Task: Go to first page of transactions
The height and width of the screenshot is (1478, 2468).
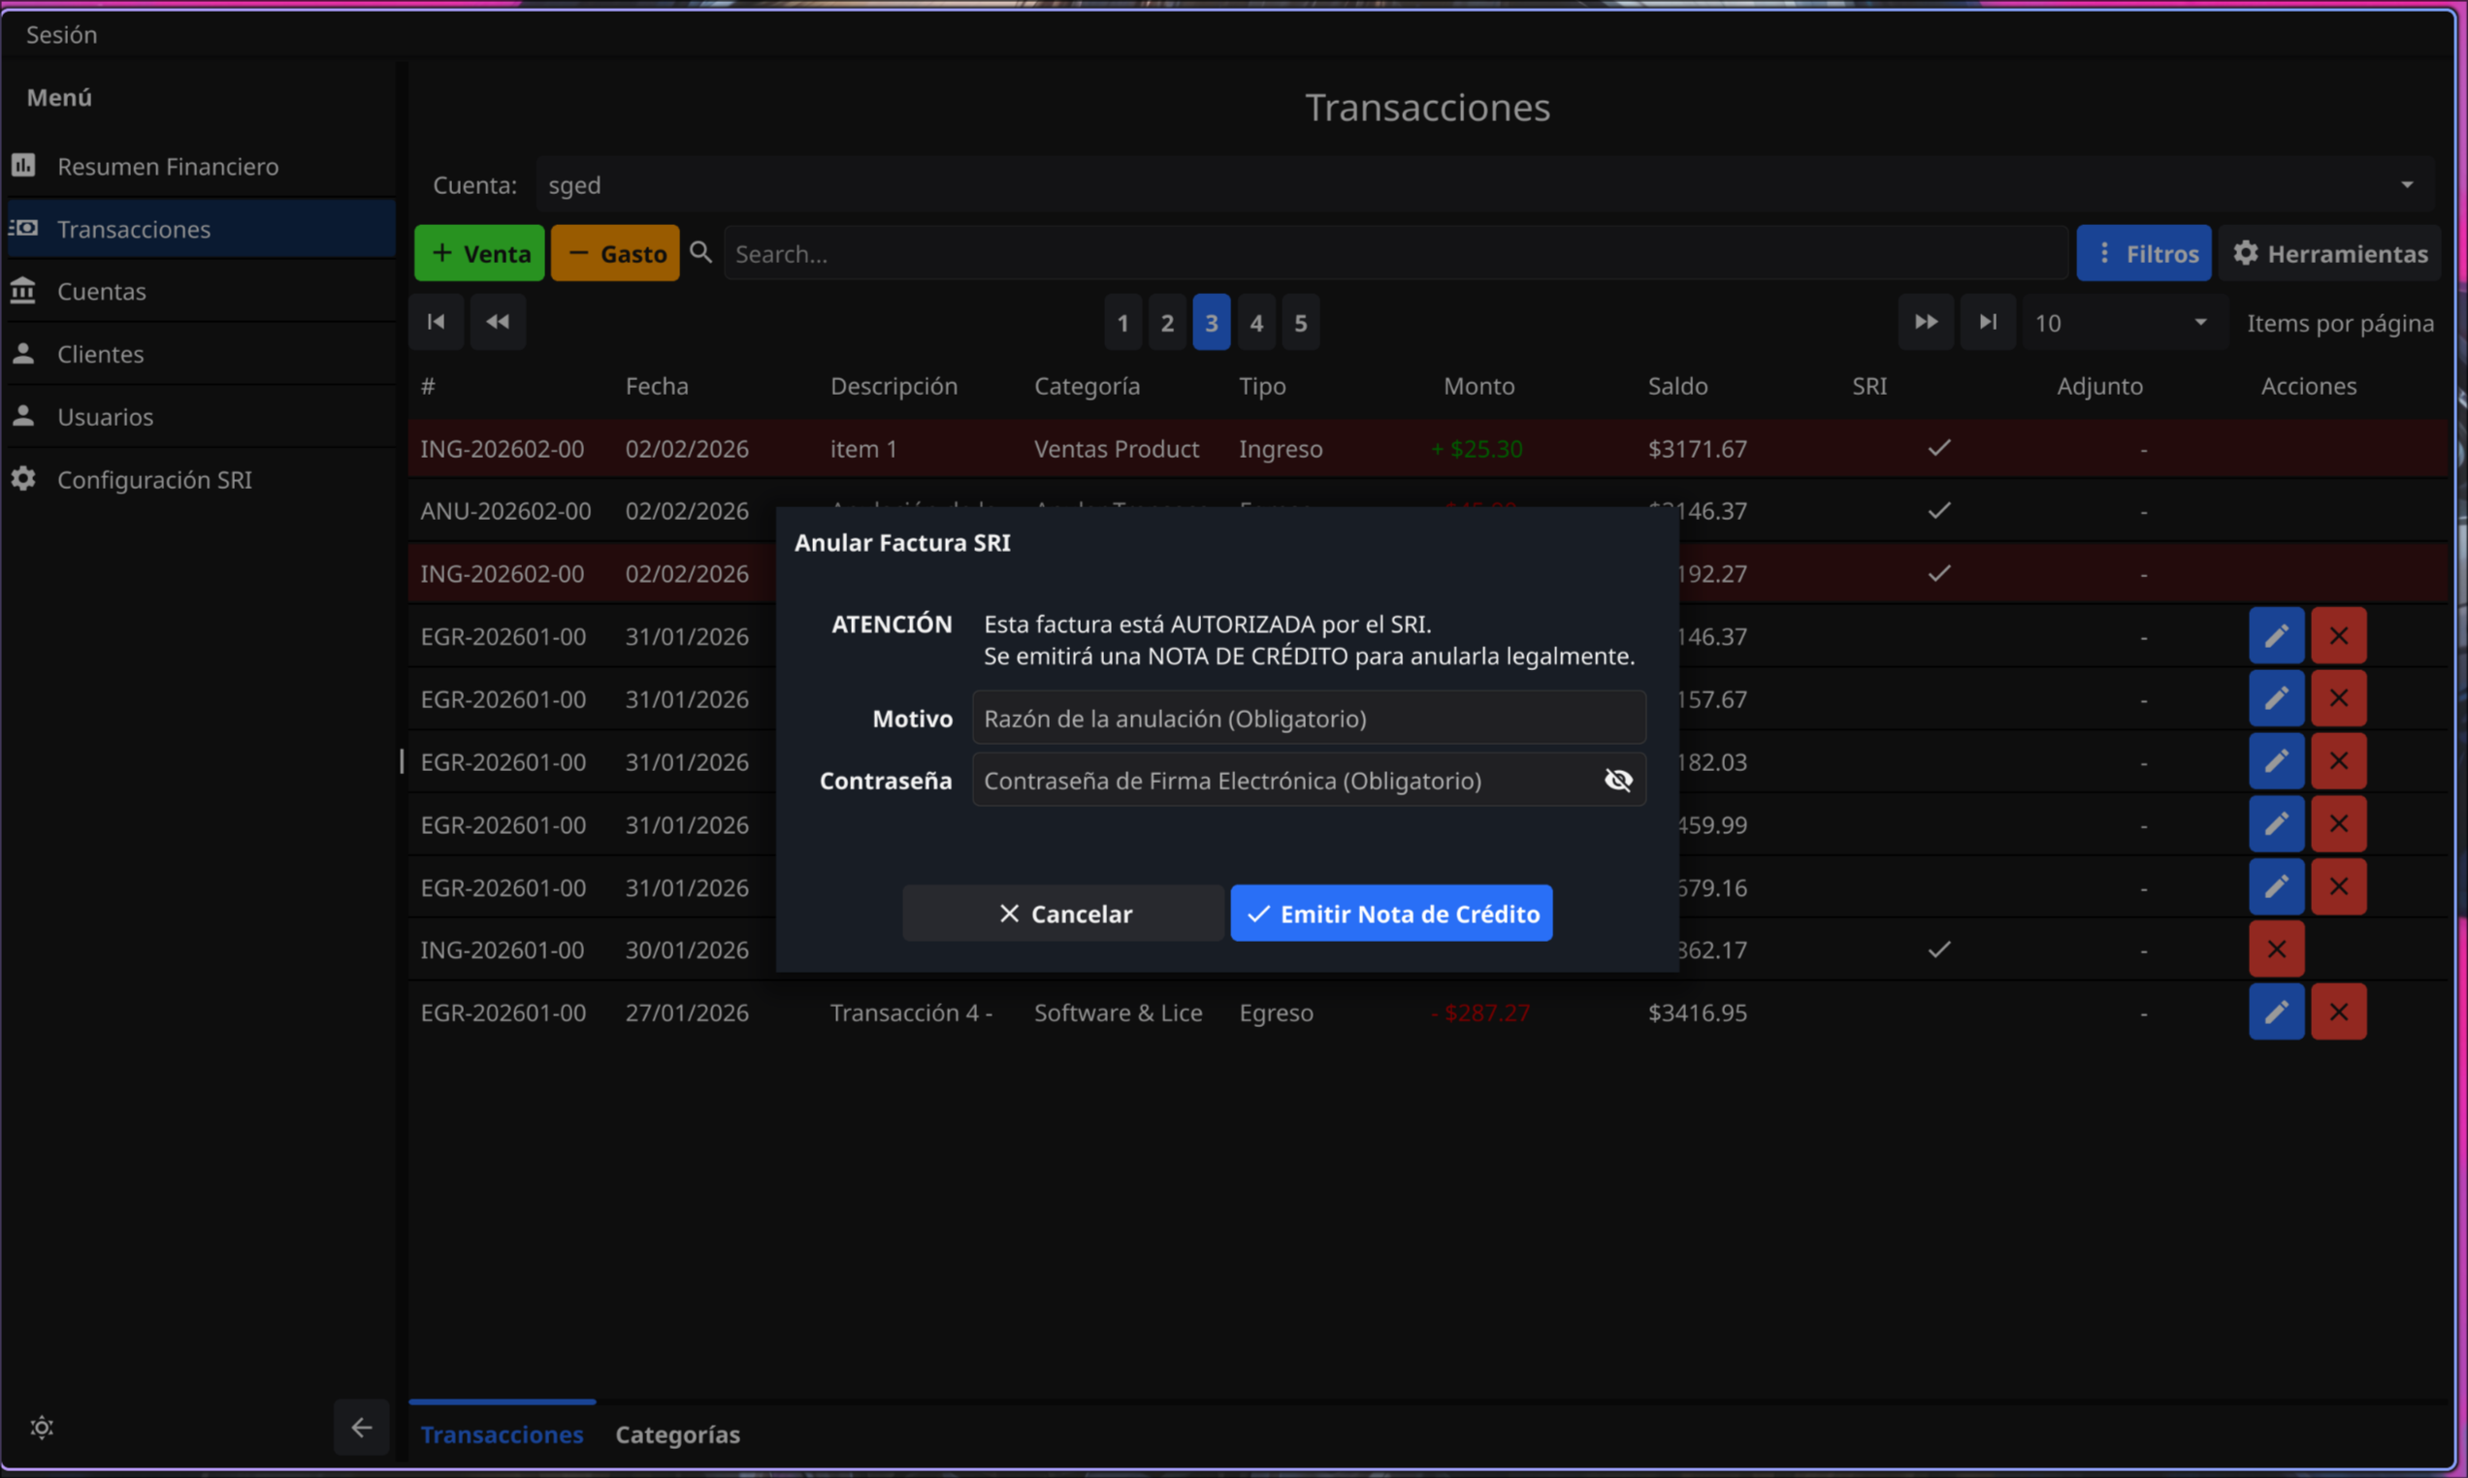Action: [437, 322]
